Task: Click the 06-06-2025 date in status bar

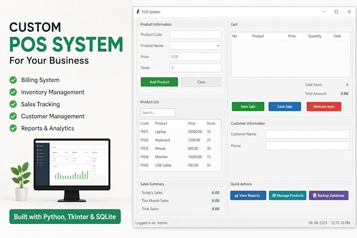Action: click(318, 223)
